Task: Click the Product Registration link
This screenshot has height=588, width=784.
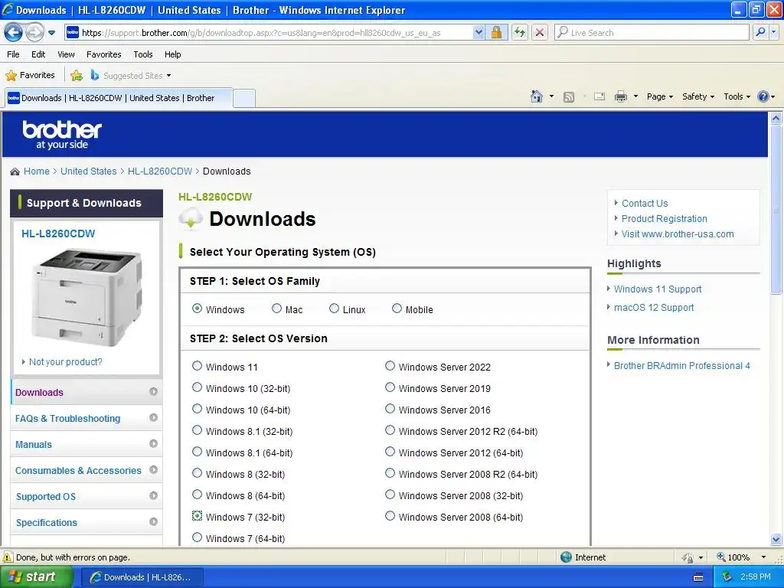Action: 664,218
